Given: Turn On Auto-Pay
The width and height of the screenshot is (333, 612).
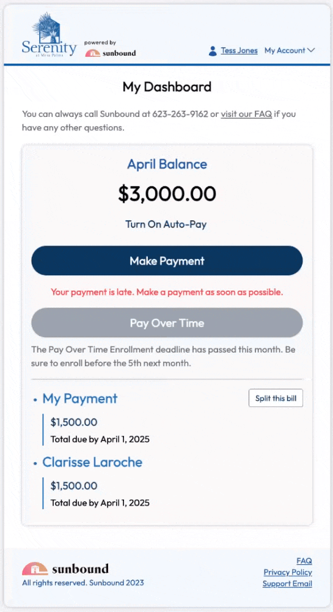Looking at the screenshot, I should coord(166,225).
